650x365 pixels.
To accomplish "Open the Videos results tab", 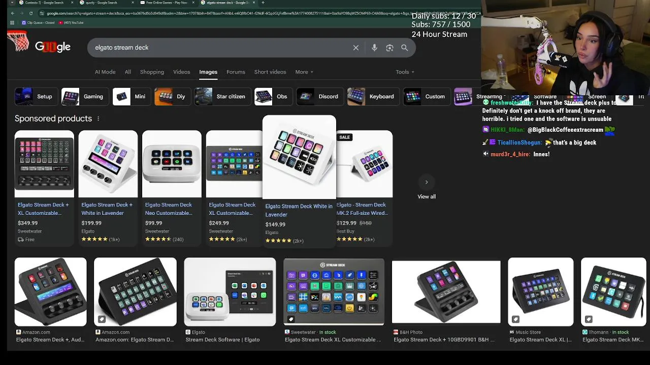I will click(x=181, y=72).
